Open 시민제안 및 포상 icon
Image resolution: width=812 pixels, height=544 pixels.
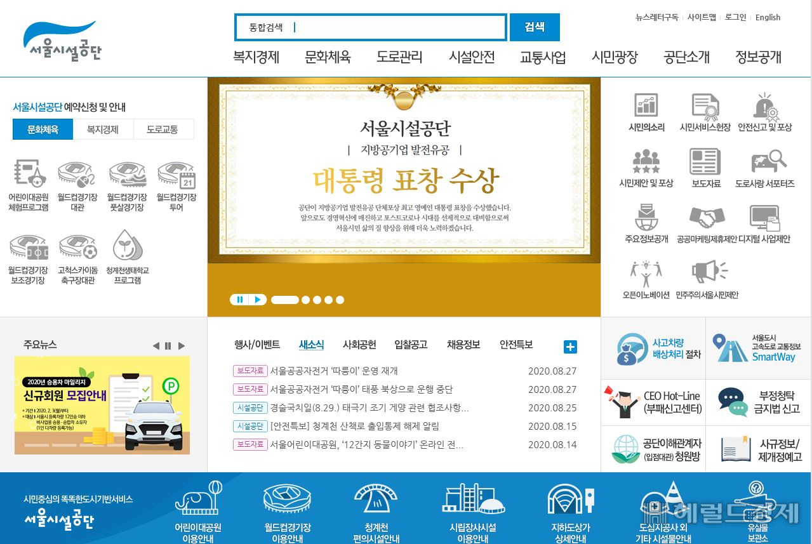pos(646,161)
